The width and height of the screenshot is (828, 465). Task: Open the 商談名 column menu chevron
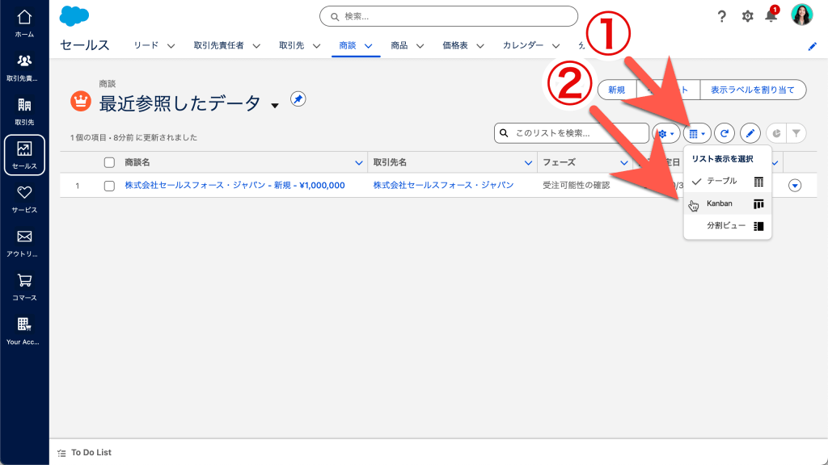pos(358,163)
